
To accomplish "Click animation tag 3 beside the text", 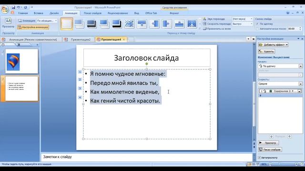I will (x=80, y=88).
